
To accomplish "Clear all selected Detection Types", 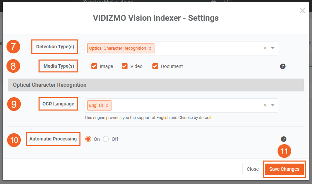I will (x=265, y=48).
